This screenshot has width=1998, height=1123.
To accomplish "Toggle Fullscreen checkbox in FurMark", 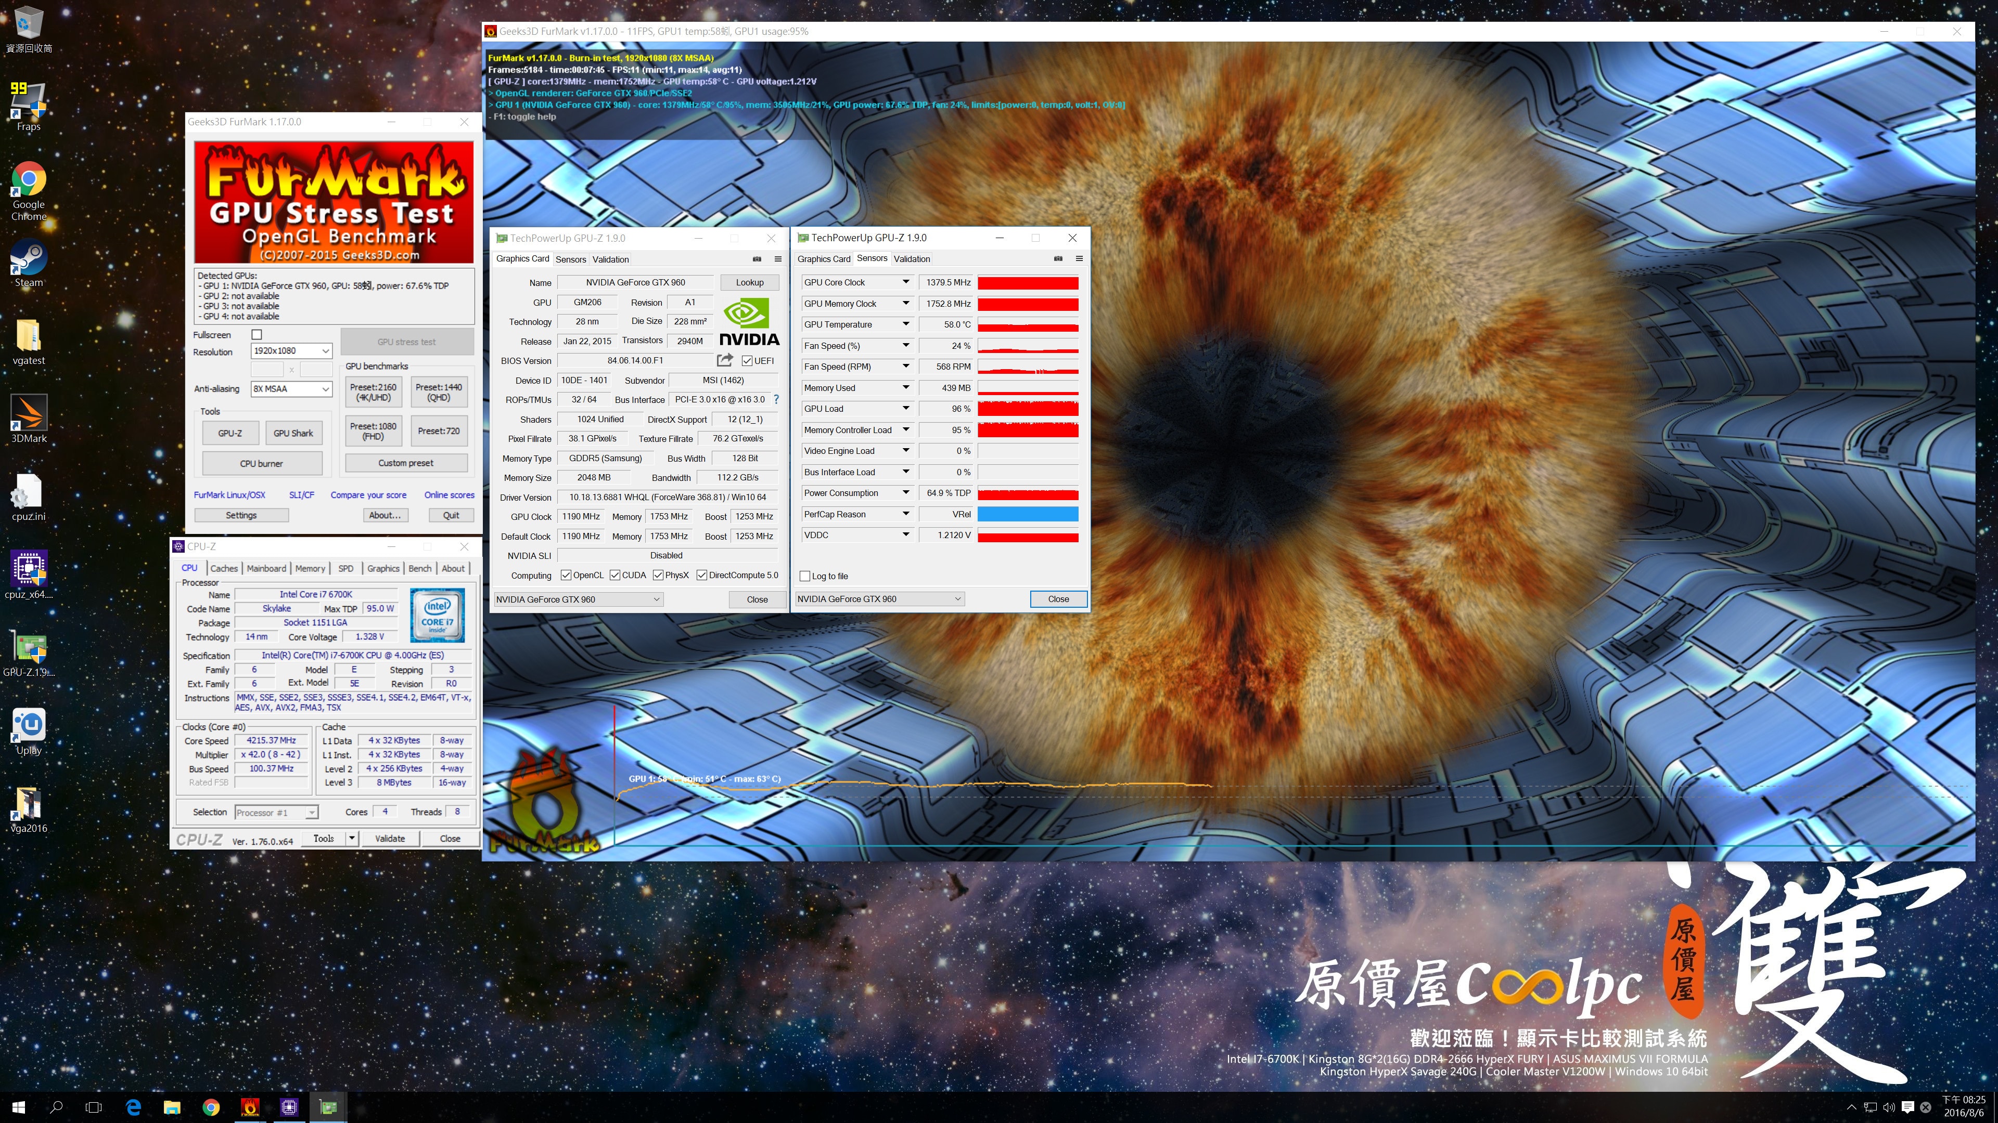I will pos(257,335).
